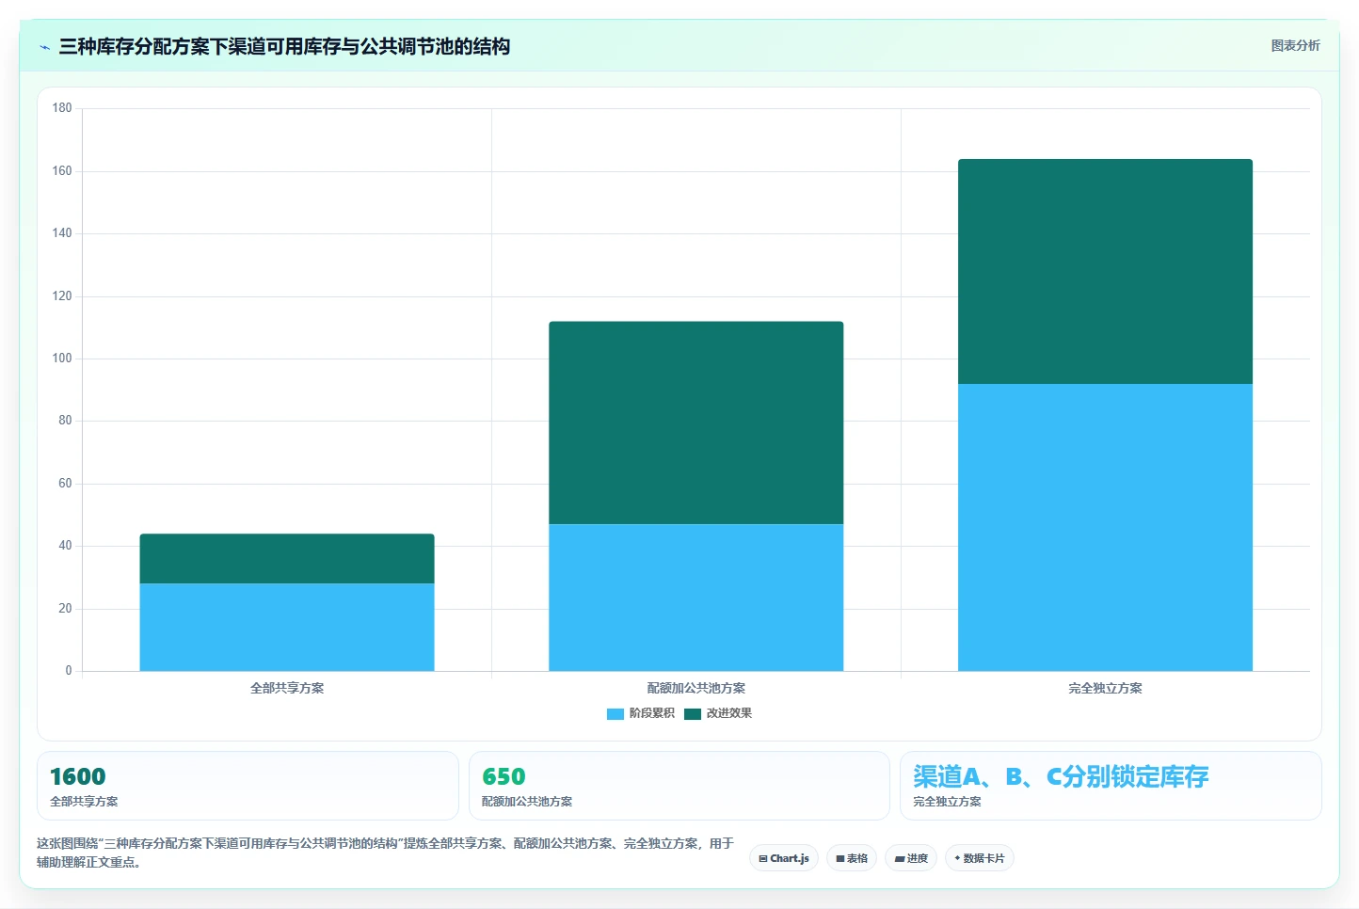Click the y-axis value 180
Viewport: 1359px width, 909px height.
(x=62, y=108)
